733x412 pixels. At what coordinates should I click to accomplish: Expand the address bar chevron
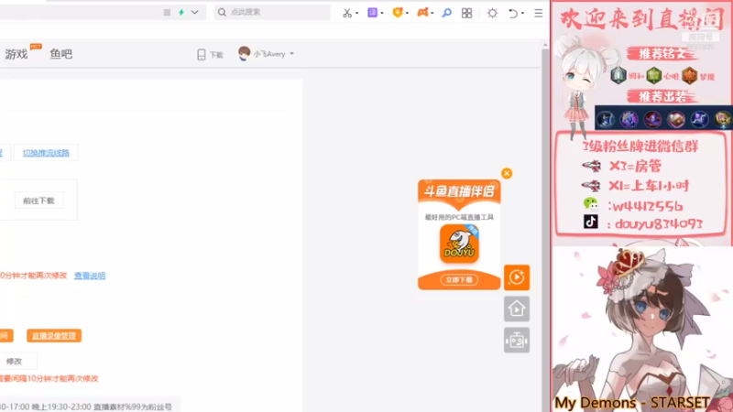(x=194, y=12)
